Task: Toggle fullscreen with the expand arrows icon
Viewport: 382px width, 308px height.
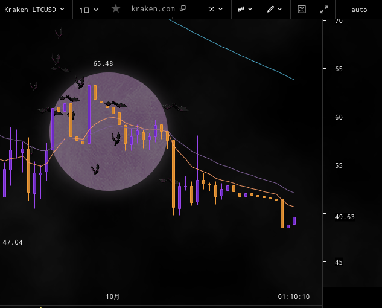Action: 324,9
